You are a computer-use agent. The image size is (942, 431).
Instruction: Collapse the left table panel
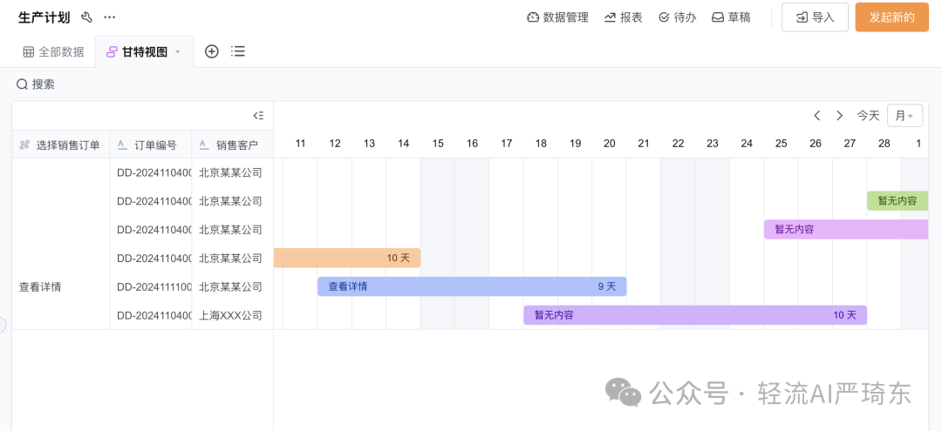pos(258,116)
